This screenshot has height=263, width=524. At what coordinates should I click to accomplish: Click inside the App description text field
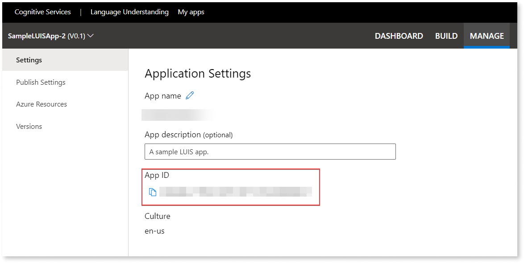click(270, 152)
